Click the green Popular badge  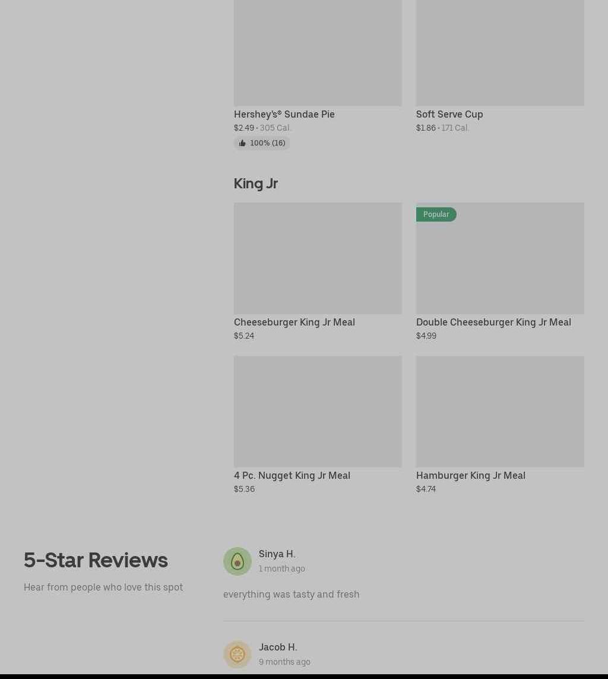(436, 214)
